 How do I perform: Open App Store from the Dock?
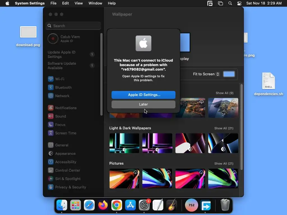click(x=130, y=205)
